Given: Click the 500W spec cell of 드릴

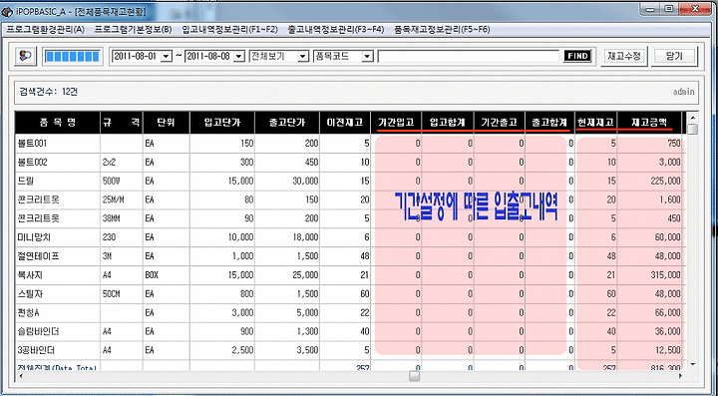Looking at the screenshot, I should [122, 182].
